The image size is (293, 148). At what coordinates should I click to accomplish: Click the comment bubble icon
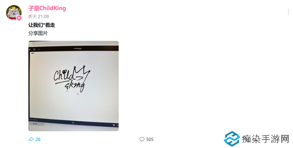142,139
